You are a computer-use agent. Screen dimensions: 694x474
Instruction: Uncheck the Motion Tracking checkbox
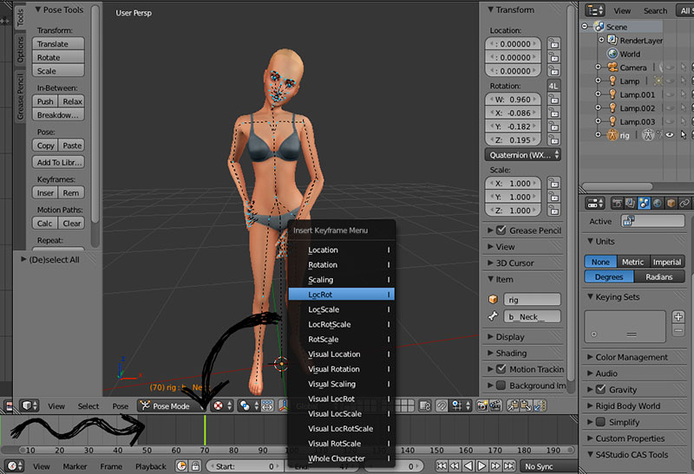pos(501,369)
